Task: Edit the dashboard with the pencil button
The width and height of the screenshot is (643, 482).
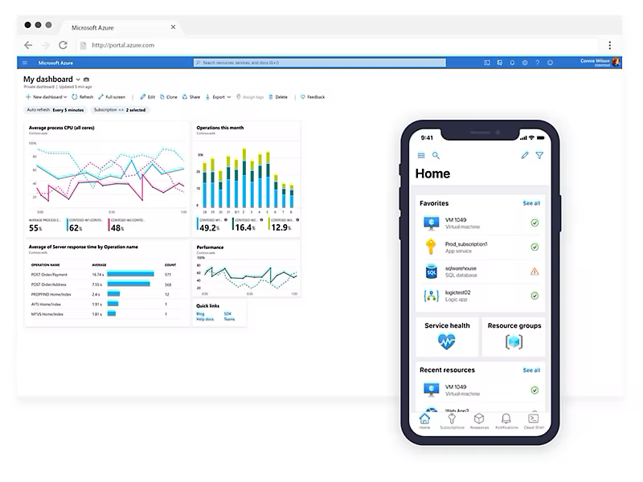Action: [x=148, y=97]
